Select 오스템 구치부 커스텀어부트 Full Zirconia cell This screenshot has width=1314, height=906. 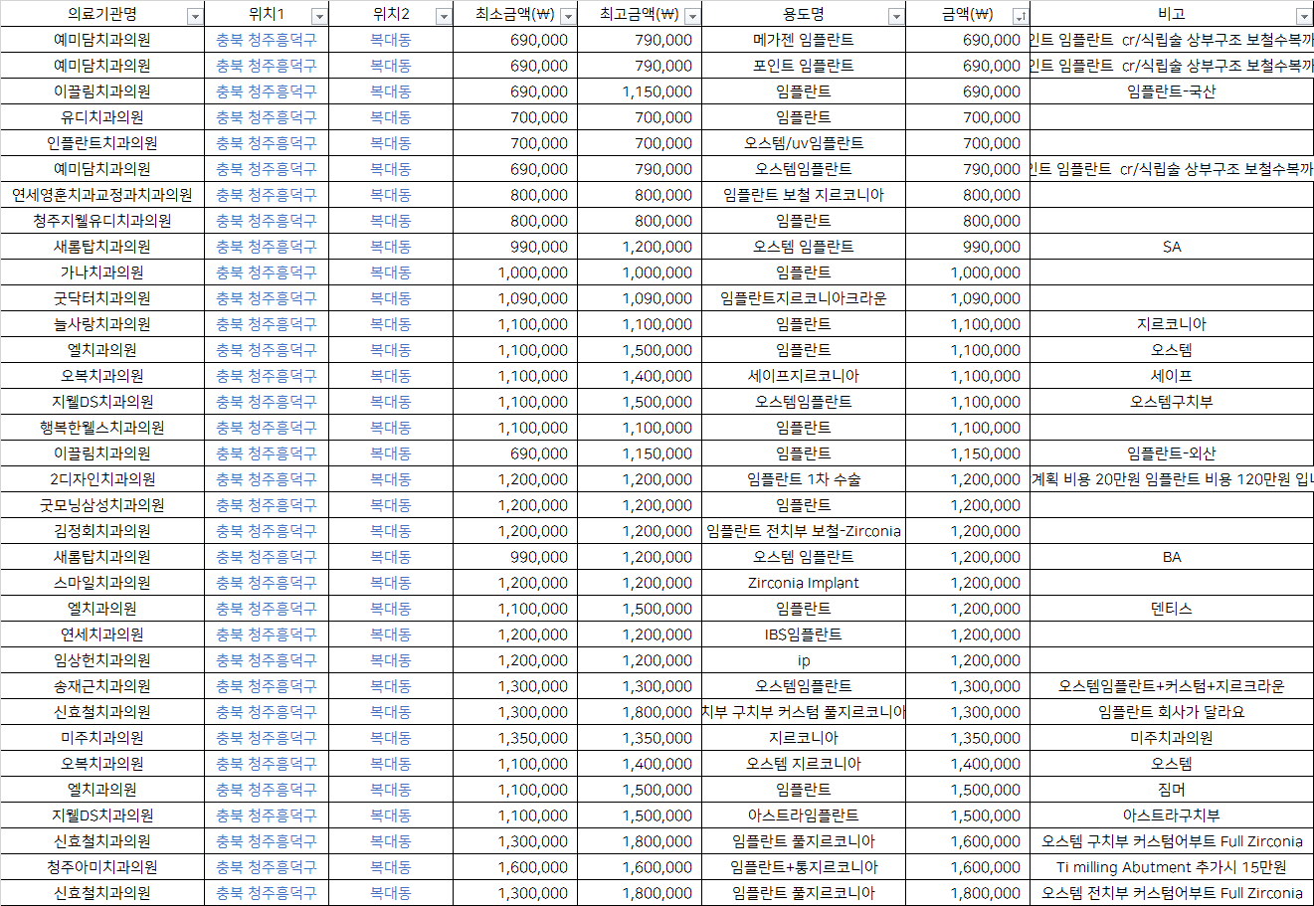click(x=1172, y=841)
